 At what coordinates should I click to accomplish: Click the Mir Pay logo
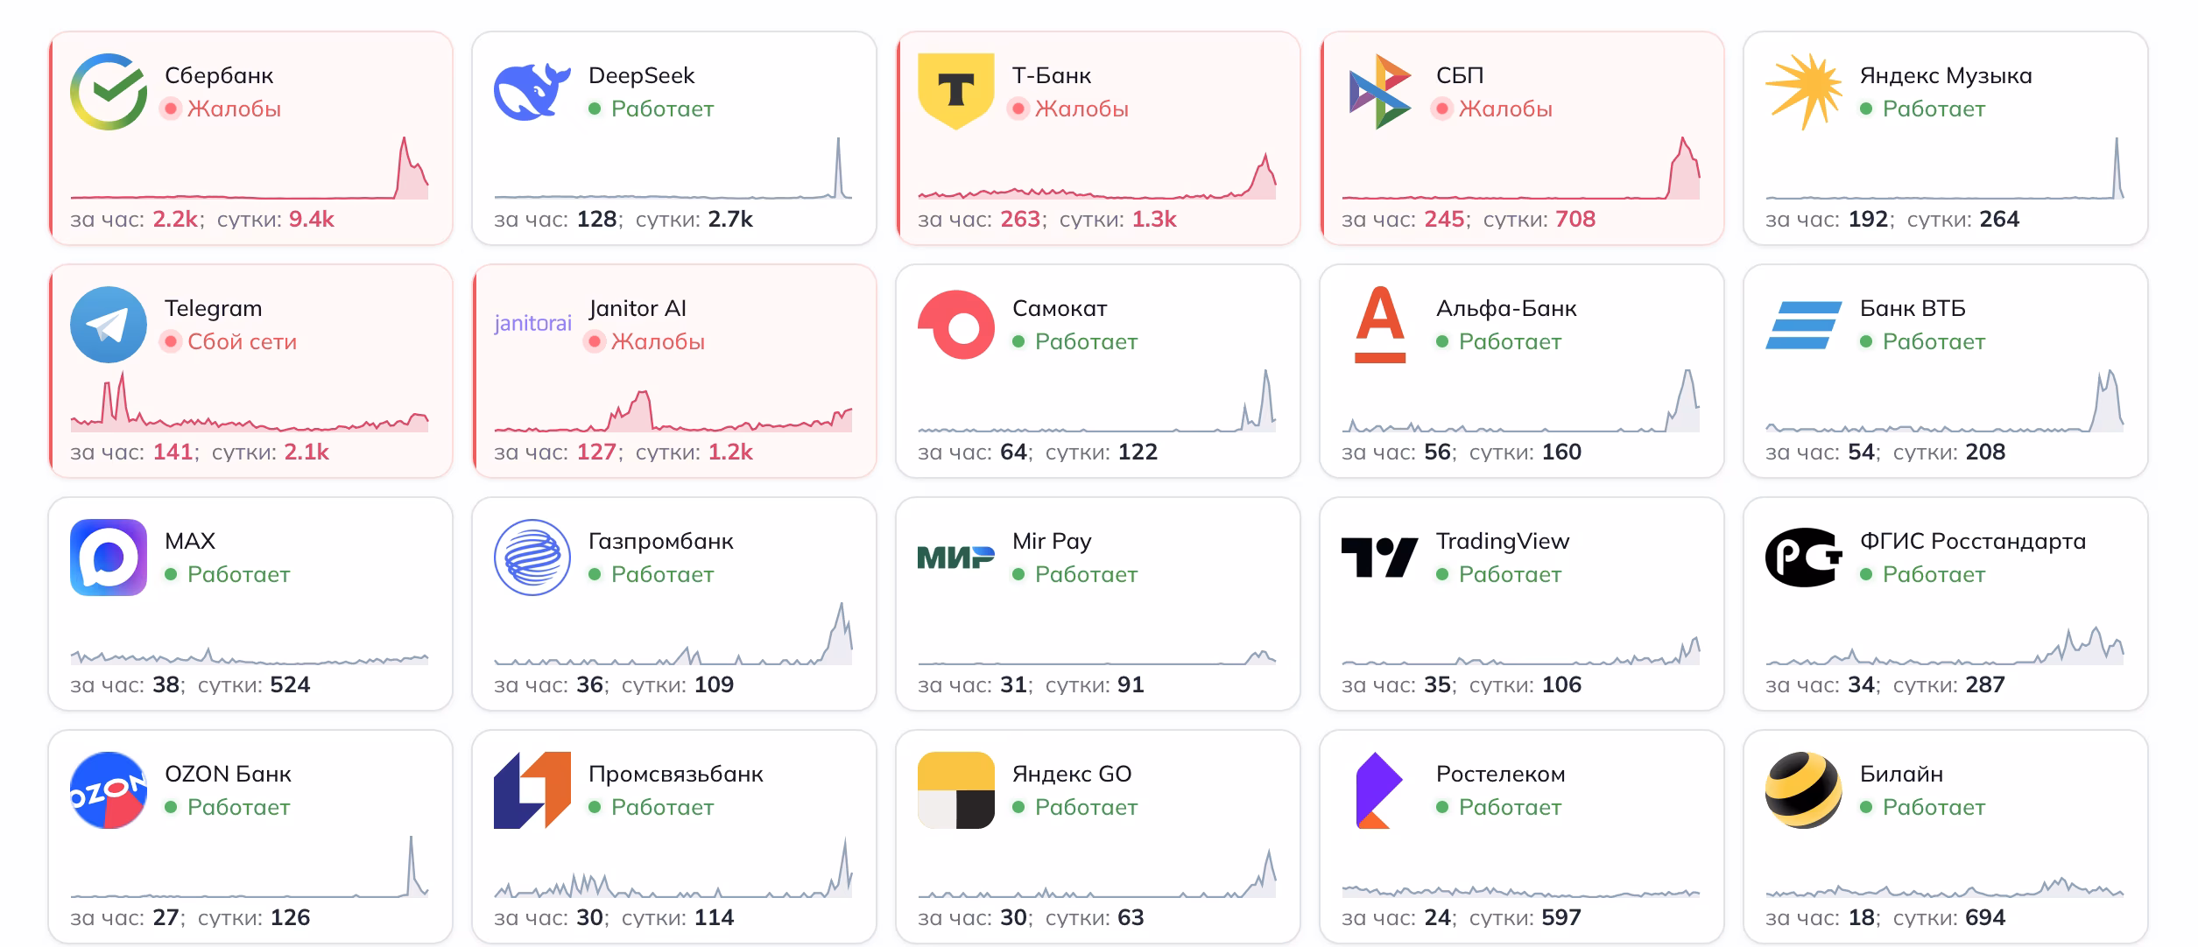click(956, 557)
